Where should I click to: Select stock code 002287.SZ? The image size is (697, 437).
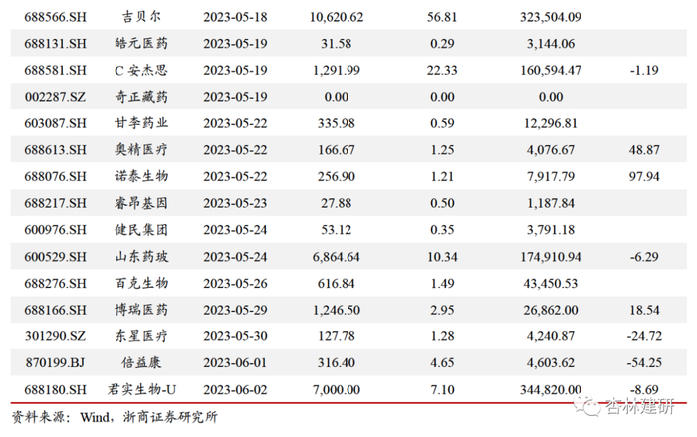pos(55,97)
